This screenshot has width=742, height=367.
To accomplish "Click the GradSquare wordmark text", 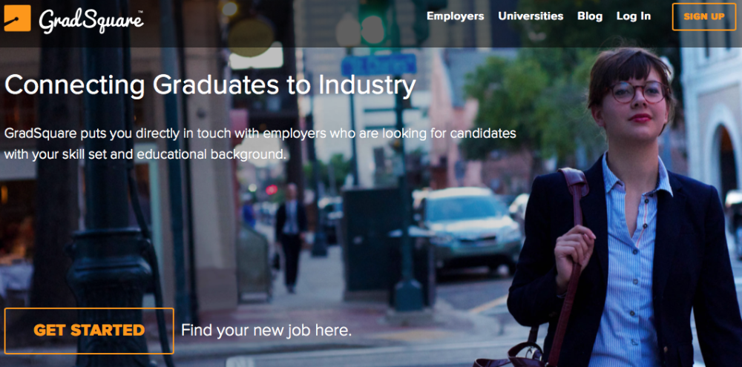I will (x=91, y=20).
